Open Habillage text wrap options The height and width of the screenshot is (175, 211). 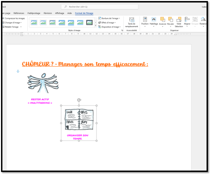pos(154,22)
